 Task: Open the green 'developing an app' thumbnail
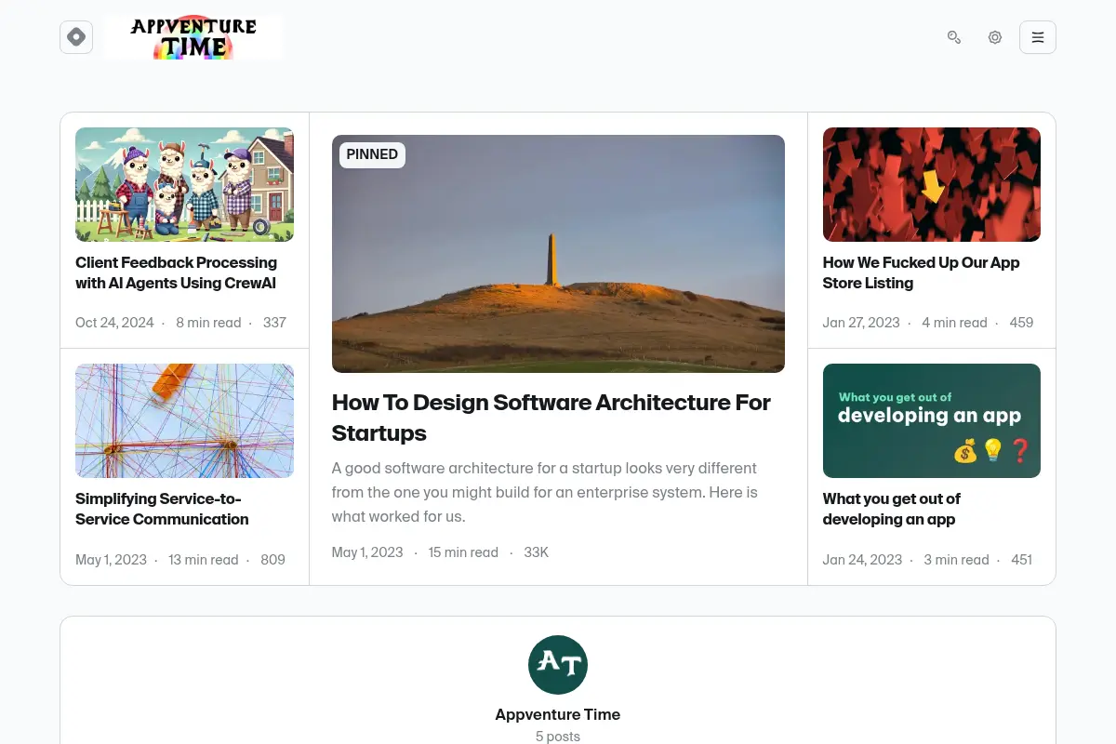[932, 420]
